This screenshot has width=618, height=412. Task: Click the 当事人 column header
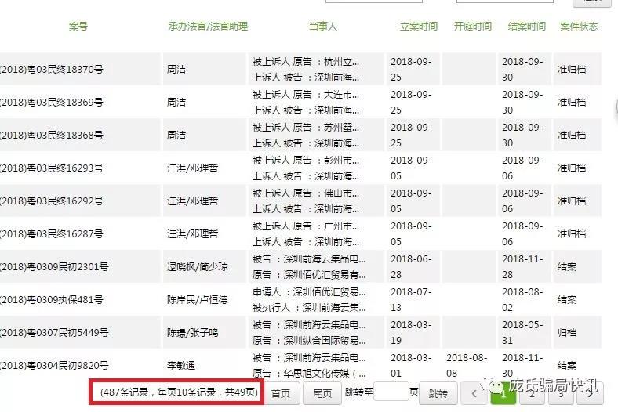[x=322, y=27]
